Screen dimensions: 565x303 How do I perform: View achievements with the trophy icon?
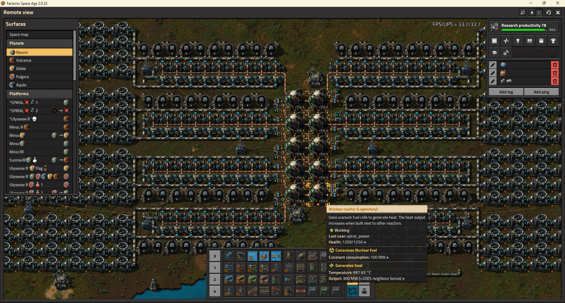click(553, 40)
